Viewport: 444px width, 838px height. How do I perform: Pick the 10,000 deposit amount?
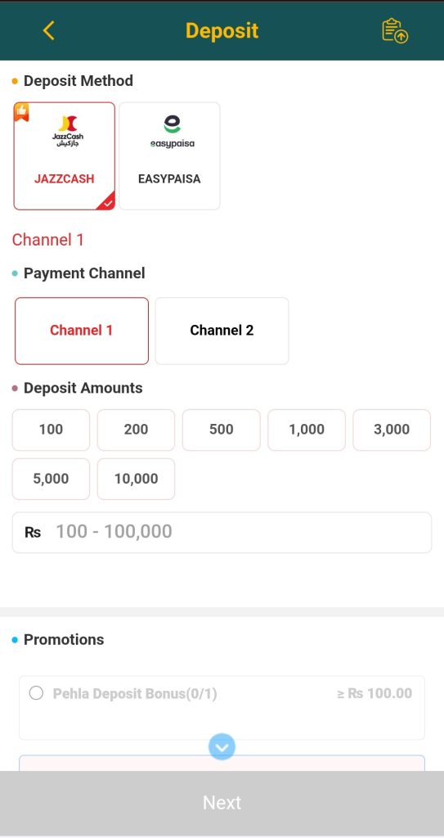pyautogui.click(x=136, y=479)
